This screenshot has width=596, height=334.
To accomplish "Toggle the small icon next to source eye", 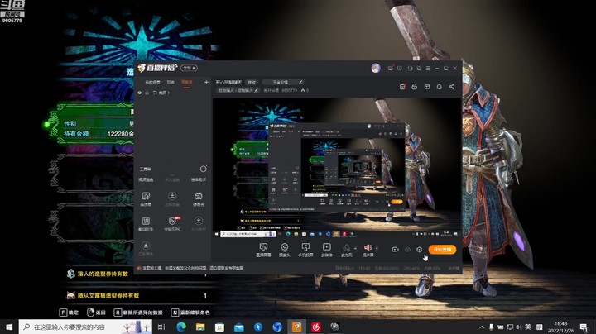I will 147,93.
